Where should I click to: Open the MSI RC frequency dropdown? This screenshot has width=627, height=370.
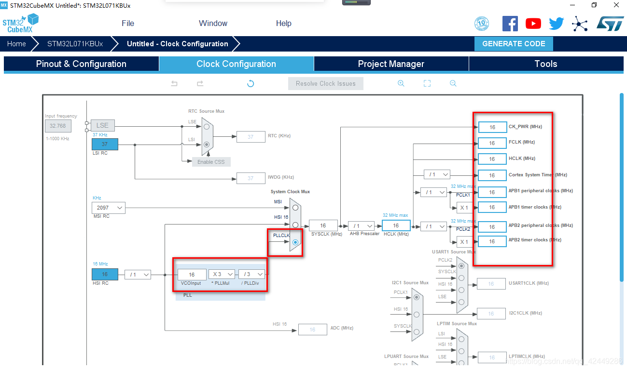(x=108, y=208)
